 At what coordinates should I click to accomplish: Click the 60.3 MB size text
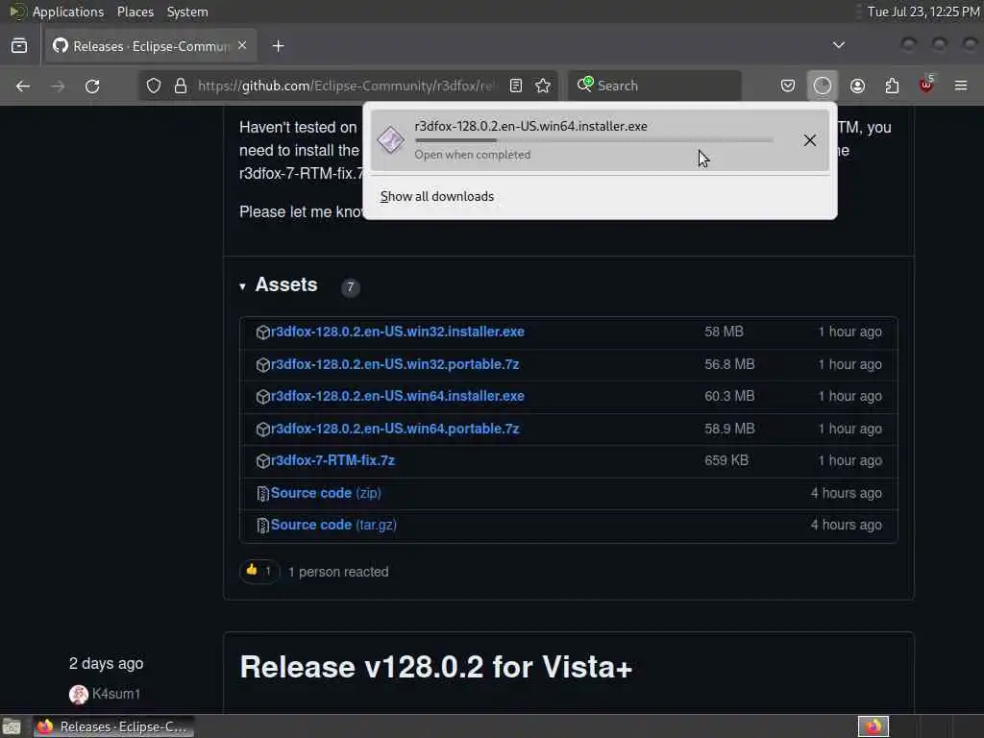click(729, 397)
